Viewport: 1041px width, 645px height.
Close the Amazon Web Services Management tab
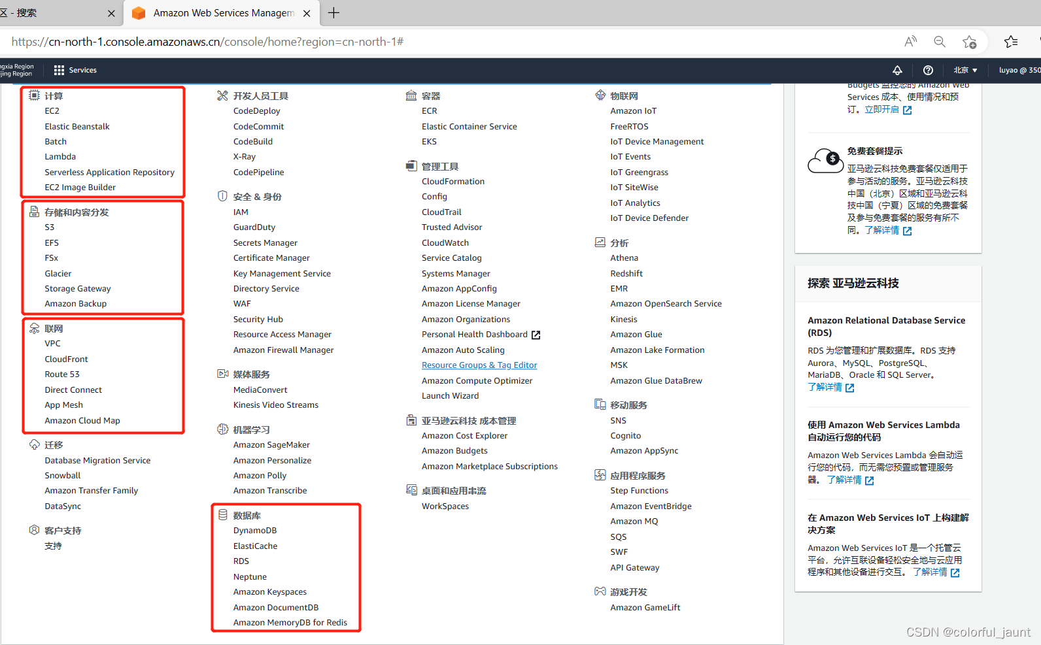point(307,13)
